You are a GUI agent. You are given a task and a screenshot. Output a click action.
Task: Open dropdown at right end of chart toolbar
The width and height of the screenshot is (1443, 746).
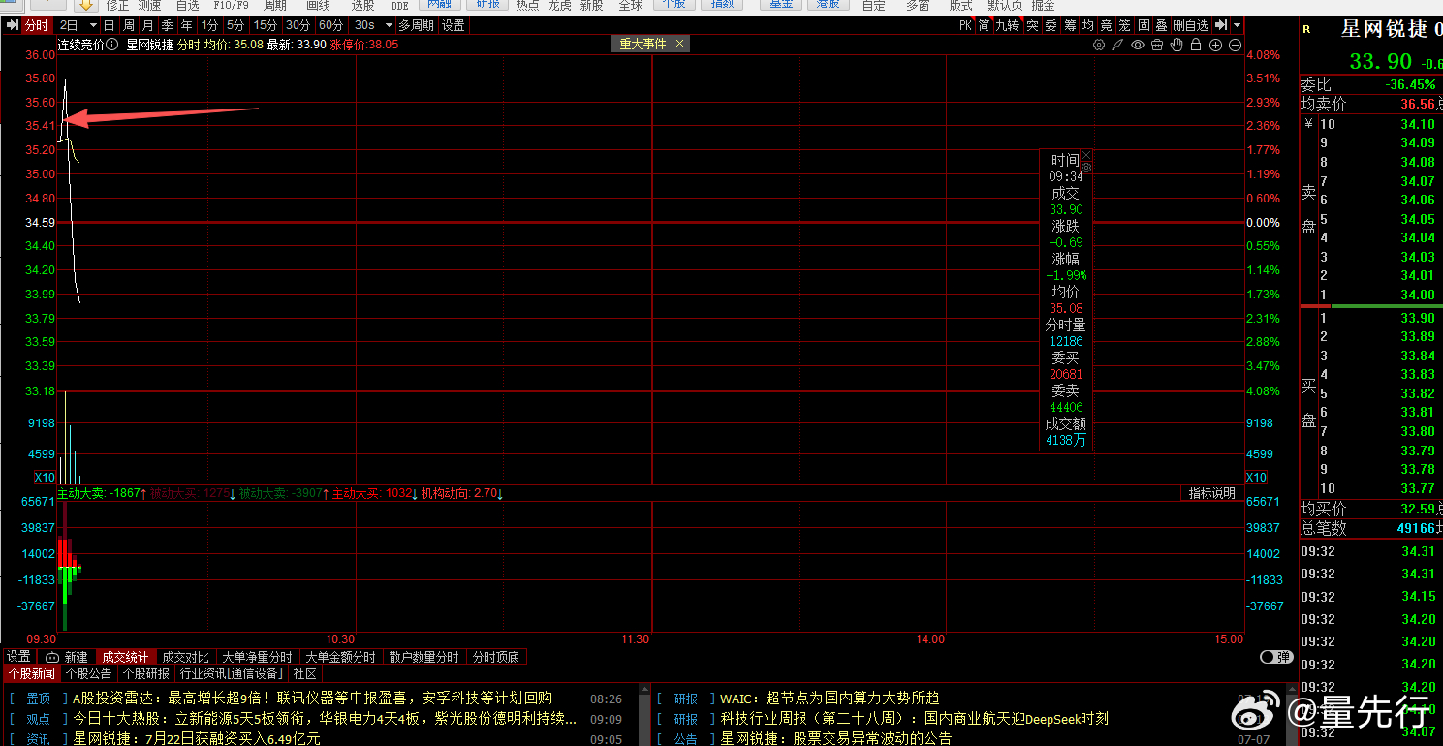[x=1239, y=25]
